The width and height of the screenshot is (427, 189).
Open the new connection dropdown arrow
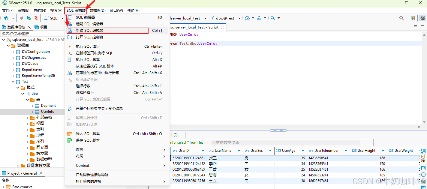click(13, 18)
